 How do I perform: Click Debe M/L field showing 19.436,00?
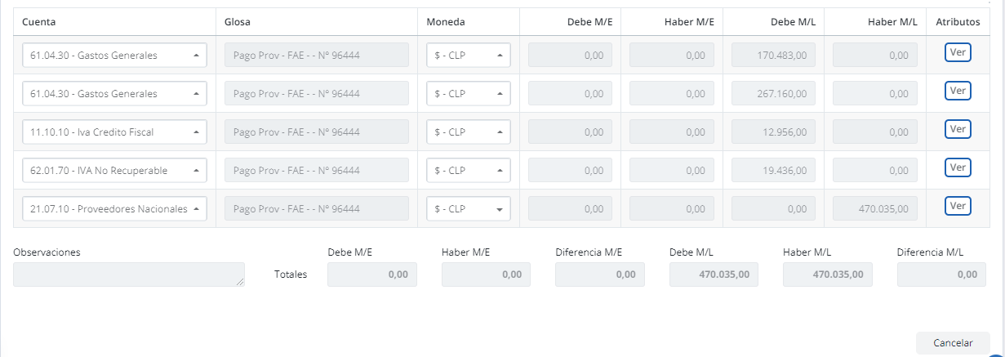(773, 171)
